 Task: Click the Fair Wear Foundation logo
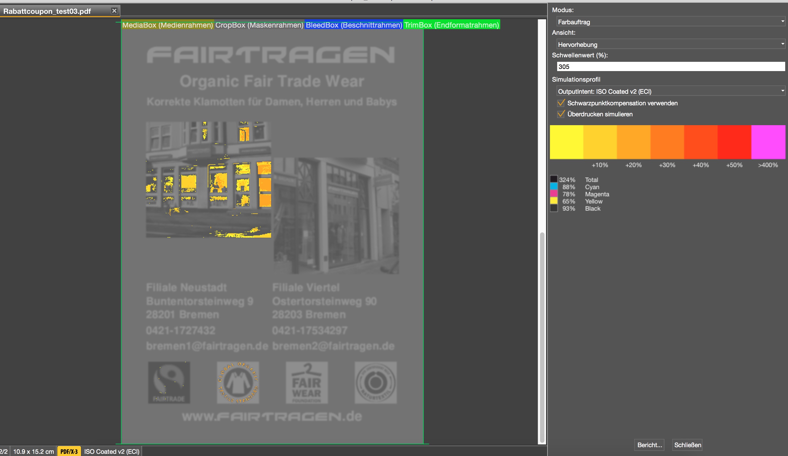pos(307,382)
